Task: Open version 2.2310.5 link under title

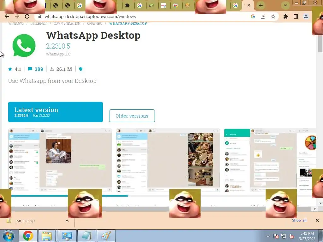Action: coord(58,46)
